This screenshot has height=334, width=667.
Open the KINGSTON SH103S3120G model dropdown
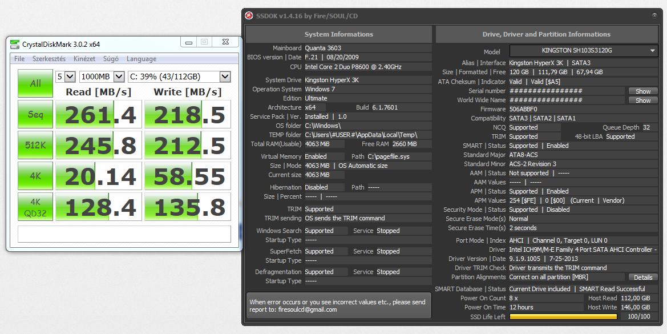(584, 51)
